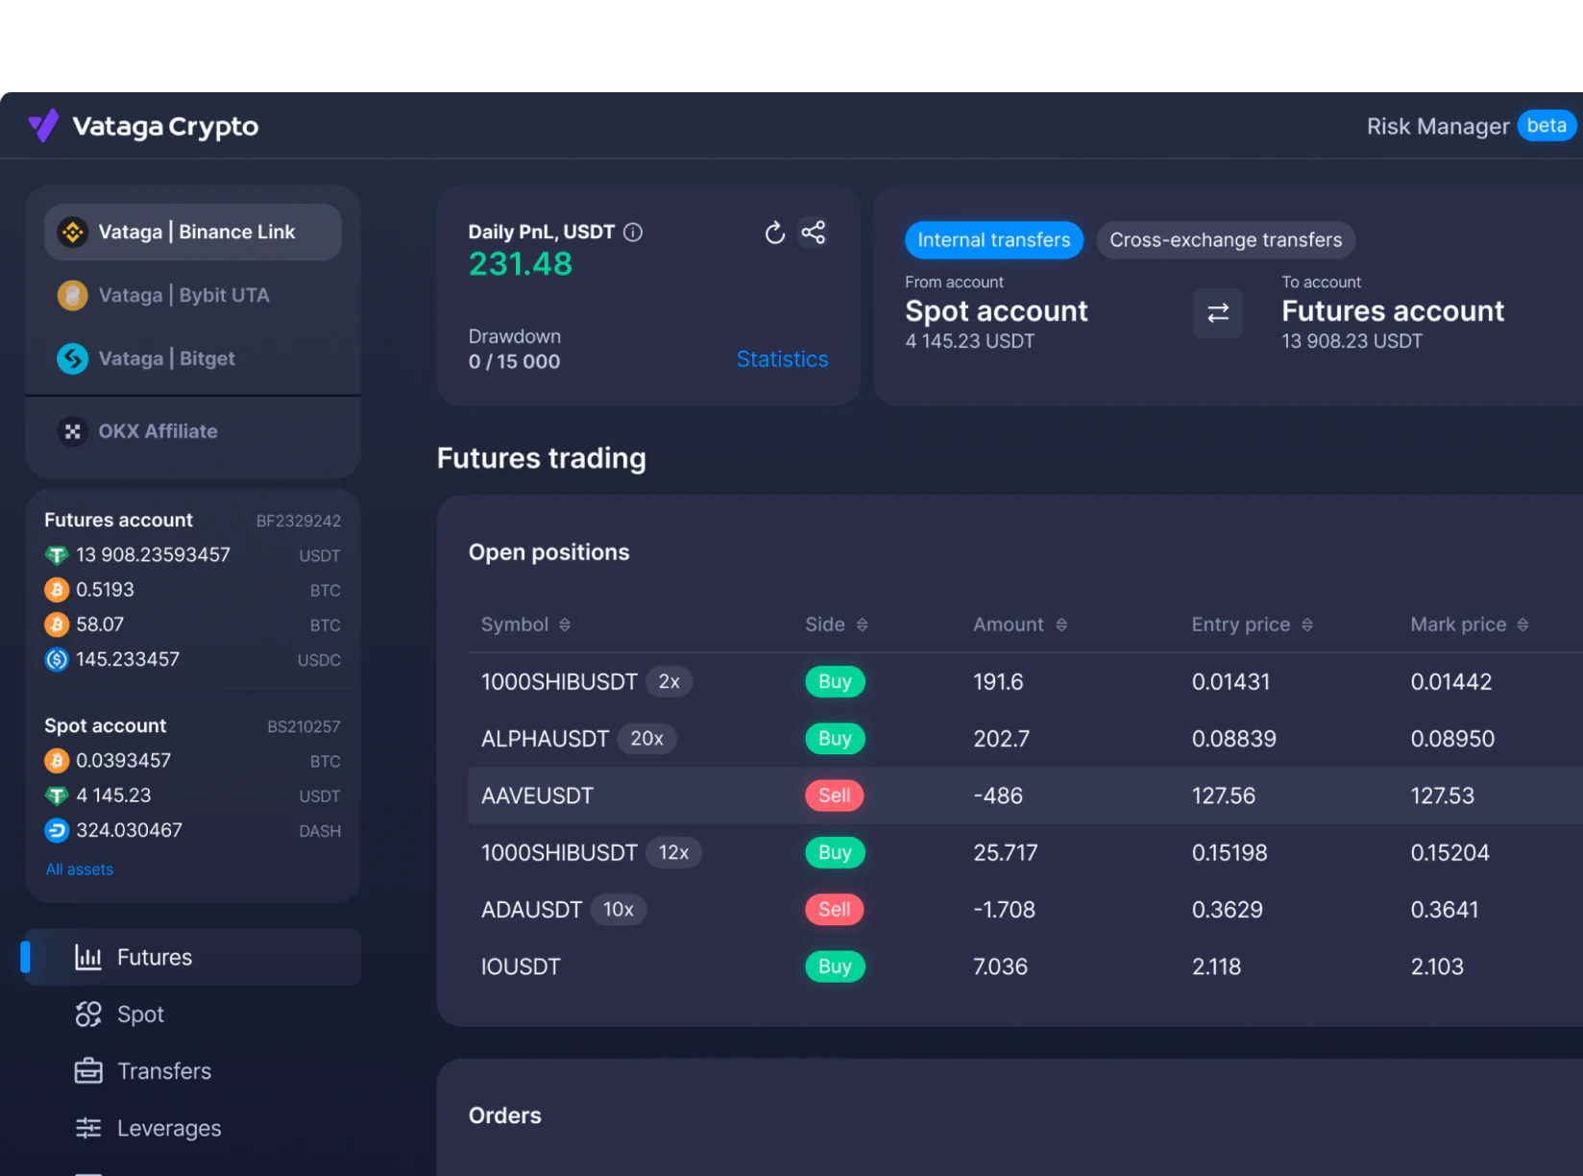The height and width of the screenshot is (1176, 1583).
Task: Sort positions by Amount column arrows
Action: (1061, 625)
